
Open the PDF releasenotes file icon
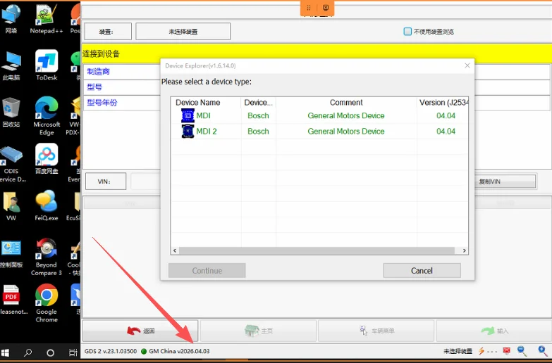pyautogui.click(x=12, y=300)
